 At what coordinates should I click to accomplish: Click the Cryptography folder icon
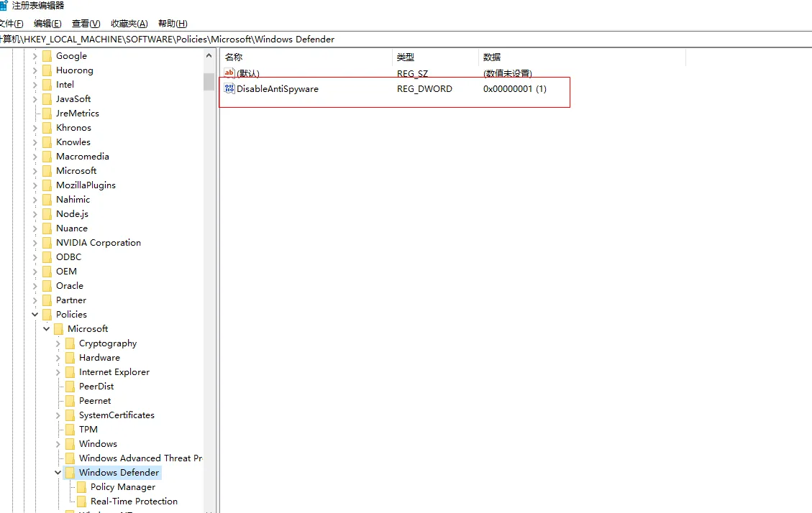[x=70, y=343]
